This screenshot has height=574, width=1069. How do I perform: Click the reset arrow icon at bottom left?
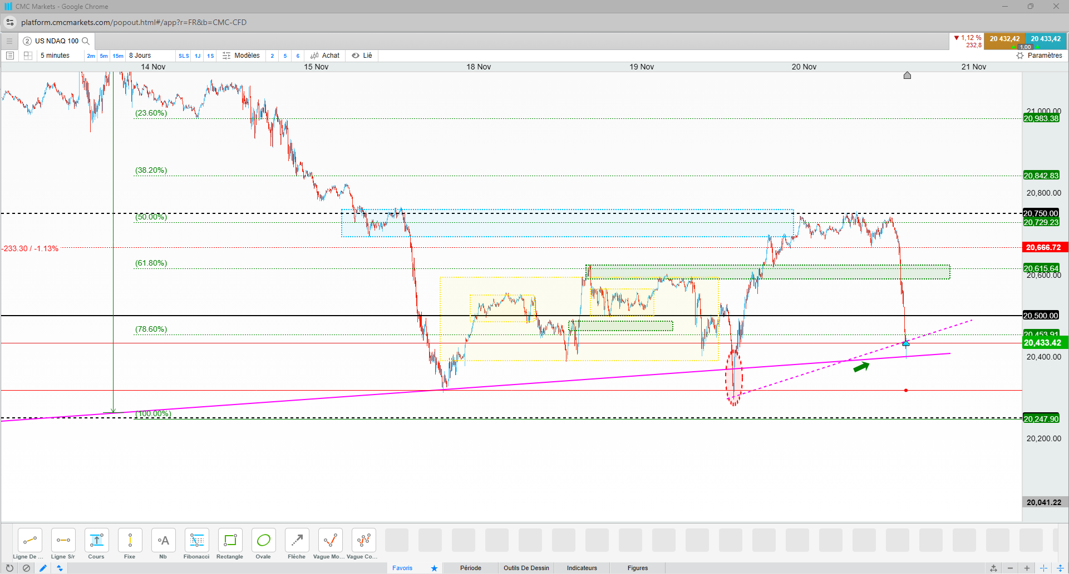pyautogui.click(x=9, y=568)
